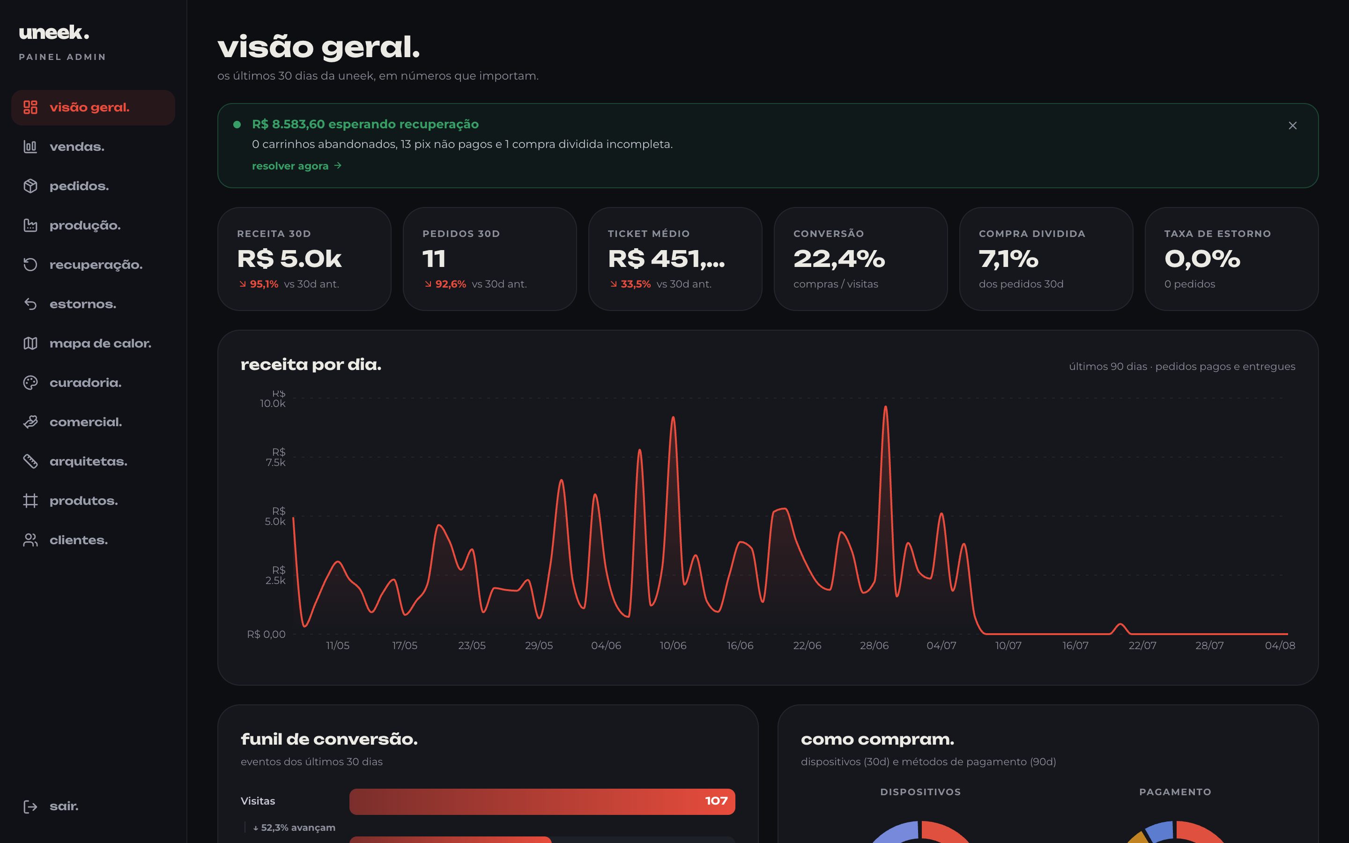Click the funil de conversão. heading
The height and width of the screenshot is (843, 1349).
pyautogui.click(x=329, y=739)
